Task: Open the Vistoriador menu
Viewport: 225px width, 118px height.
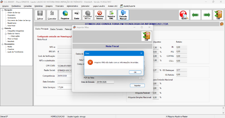Action: coord(85,6)
